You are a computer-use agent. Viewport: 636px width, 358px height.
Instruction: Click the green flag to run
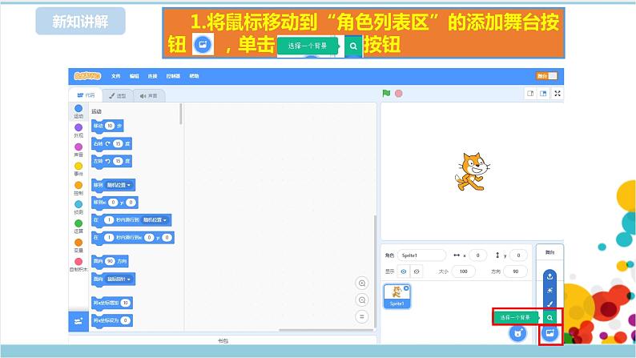pos(386,93)
